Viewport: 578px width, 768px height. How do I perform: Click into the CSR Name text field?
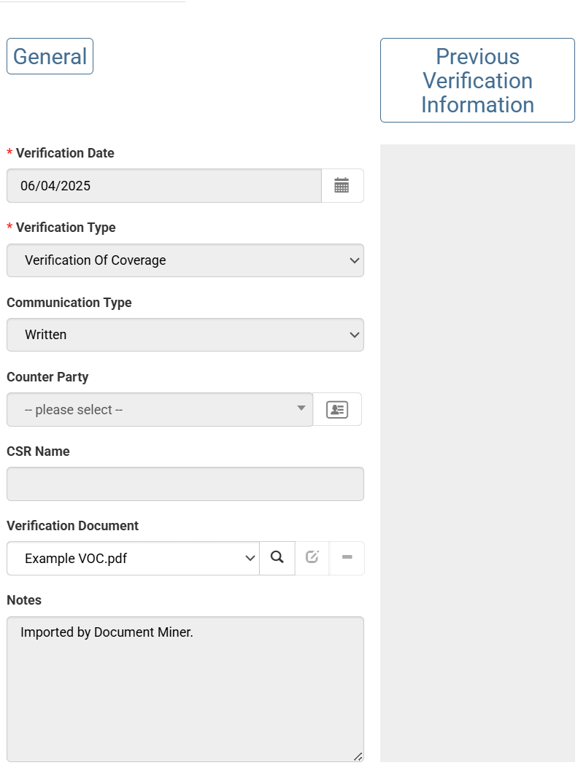coord(185,484)
